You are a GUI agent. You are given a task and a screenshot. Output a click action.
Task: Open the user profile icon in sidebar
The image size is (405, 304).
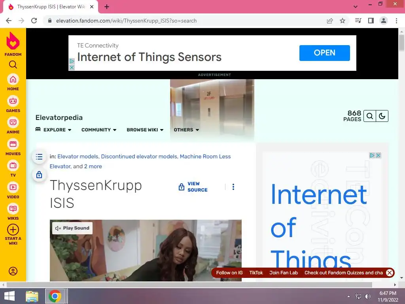coord(13,271)
